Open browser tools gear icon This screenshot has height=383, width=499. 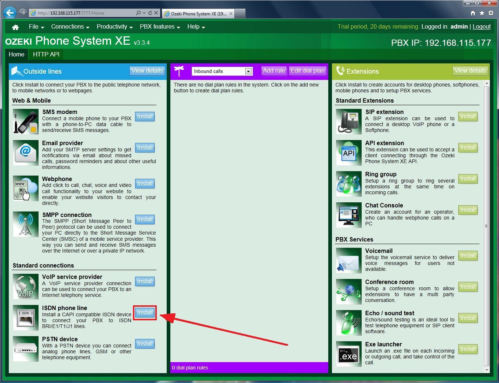[491, 13]
